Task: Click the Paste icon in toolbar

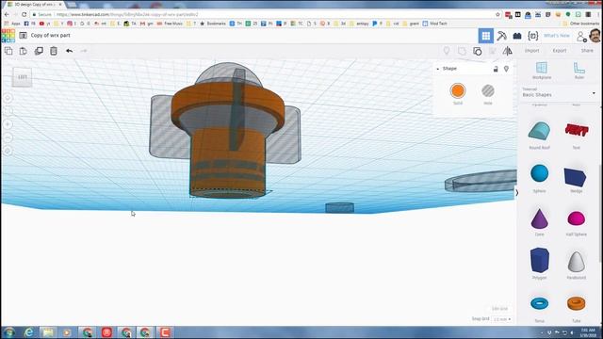Action: [23, 51]
